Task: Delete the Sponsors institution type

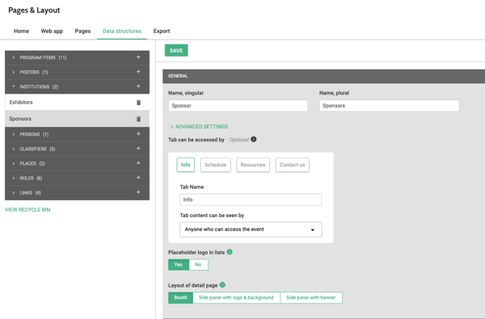Action: coord(138,119)
